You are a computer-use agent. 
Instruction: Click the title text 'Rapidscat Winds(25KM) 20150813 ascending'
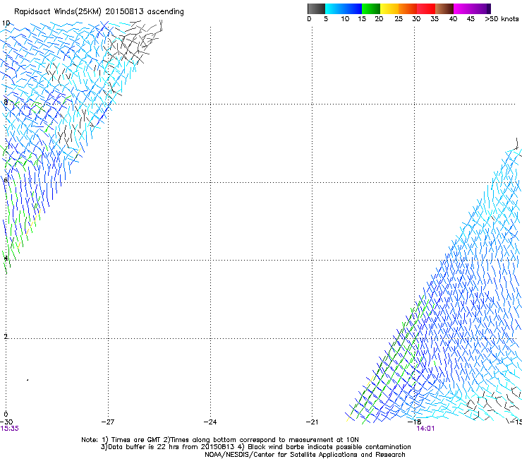pyautogui.click(x=99, y=12)
